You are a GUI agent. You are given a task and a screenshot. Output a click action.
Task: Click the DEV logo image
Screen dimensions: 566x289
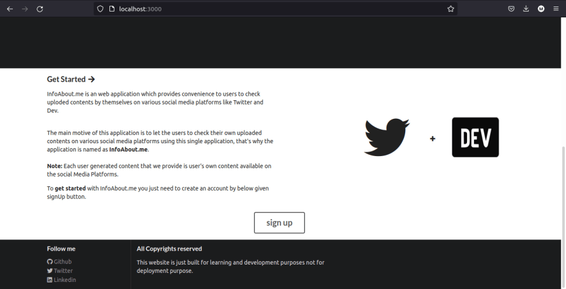475,137
